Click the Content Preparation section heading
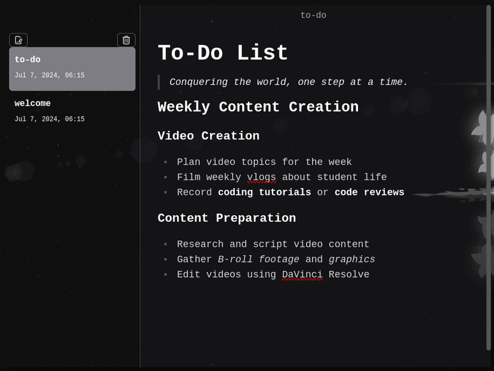494x371 pixels. click(x=227, y=217)
